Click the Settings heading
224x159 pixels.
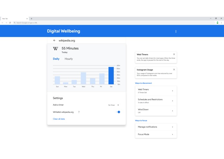[x=58, y=98]
